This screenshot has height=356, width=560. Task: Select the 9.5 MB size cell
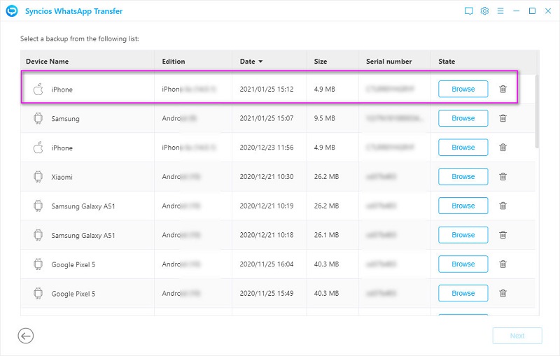pyautogui.click(x=324, y=118)
